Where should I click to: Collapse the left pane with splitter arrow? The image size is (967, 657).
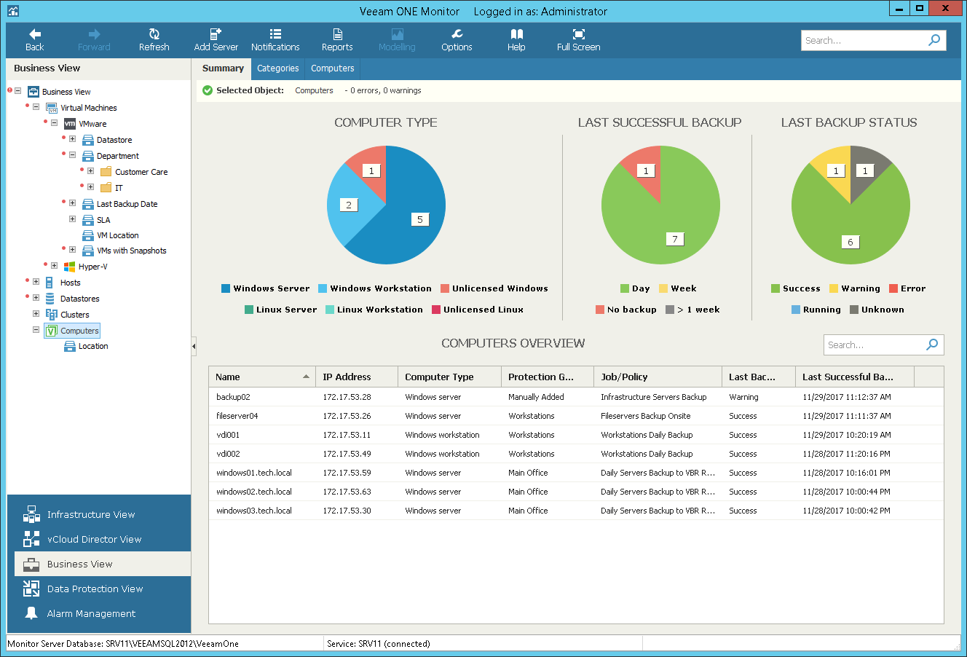pos(194,346)
